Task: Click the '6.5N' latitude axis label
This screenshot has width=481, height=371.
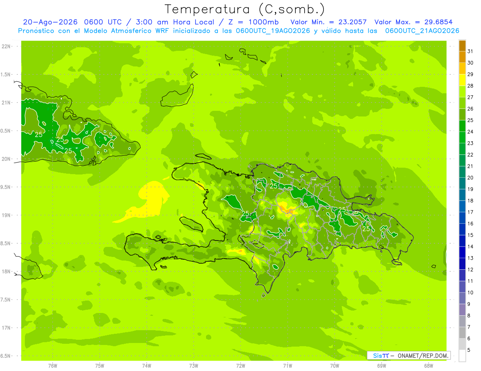Action: pos(6,356)
